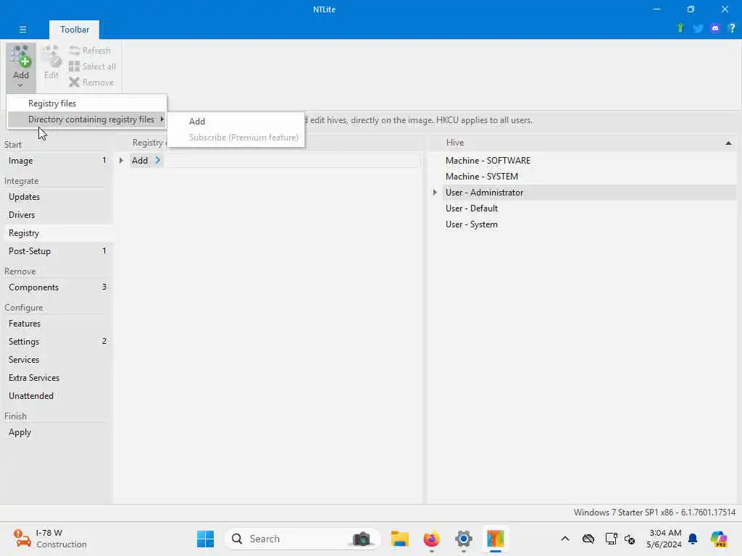Select Machine - SYSTEM hive

point(482,177)
